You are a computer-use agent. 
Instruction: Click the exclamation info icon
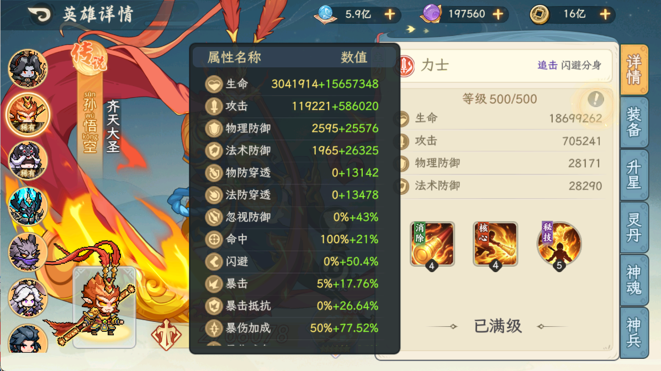click(595, 99)
